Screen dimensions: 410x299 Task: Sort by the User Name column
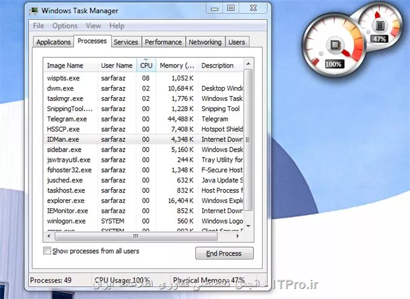tap(117, 65)
